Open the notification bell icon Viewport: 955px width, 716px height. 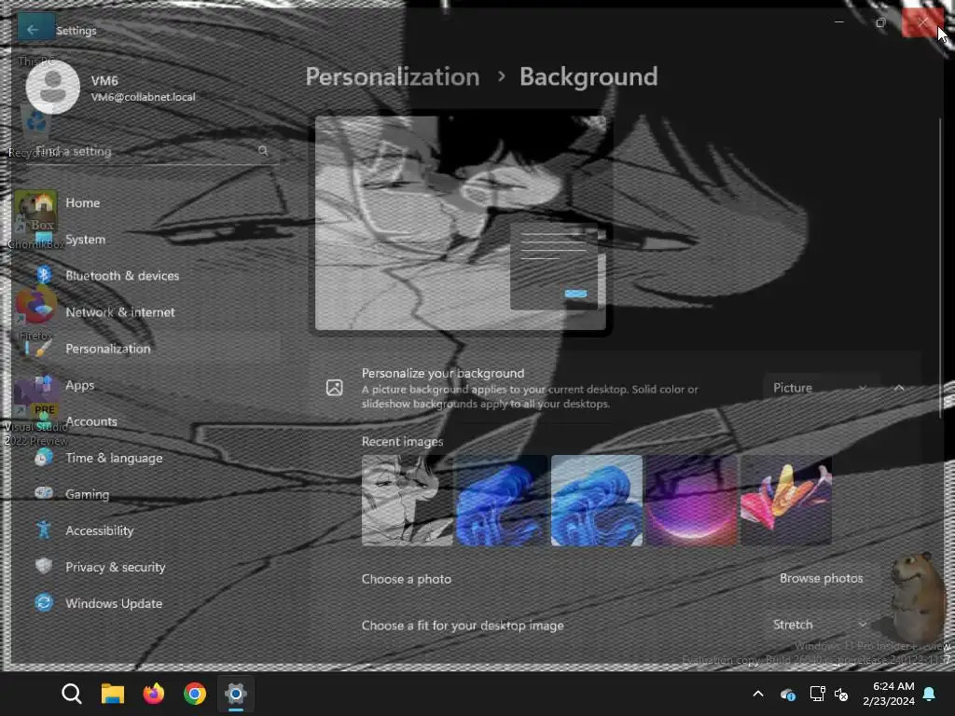click(x=930, y=694)
